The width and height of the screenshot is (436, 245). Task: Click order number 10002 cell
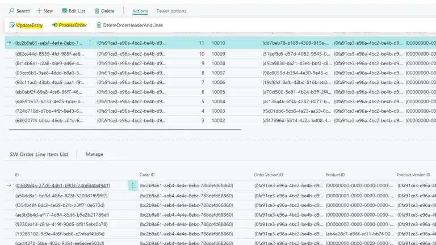click(218, 120)
